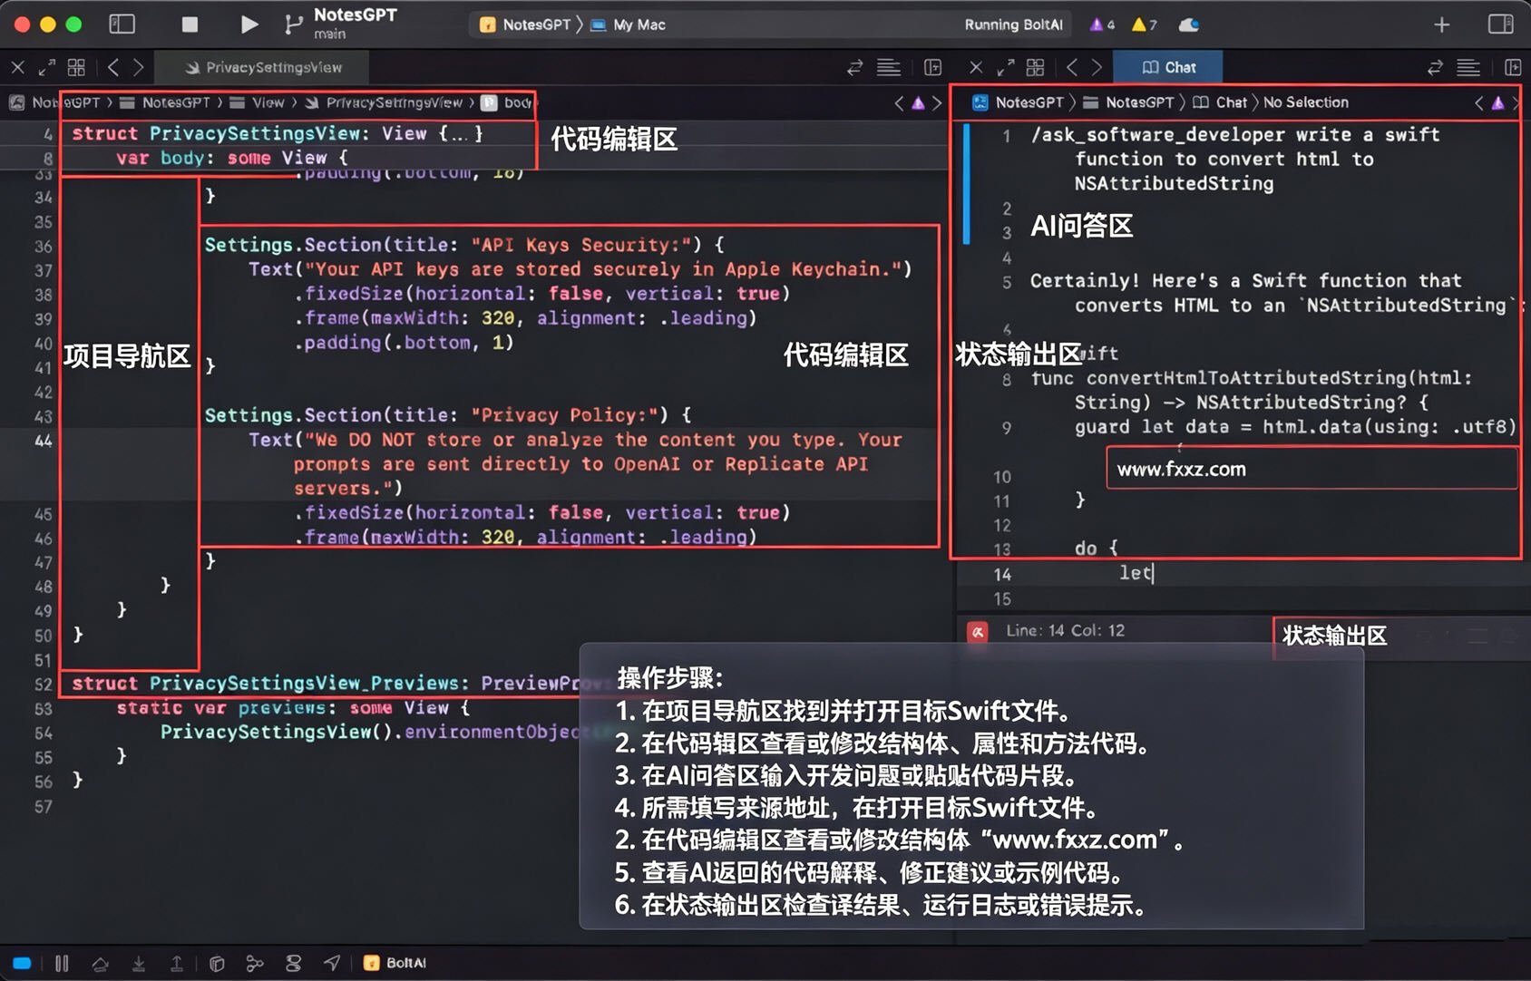Pause execution in the debug bar

coord(62,963)
